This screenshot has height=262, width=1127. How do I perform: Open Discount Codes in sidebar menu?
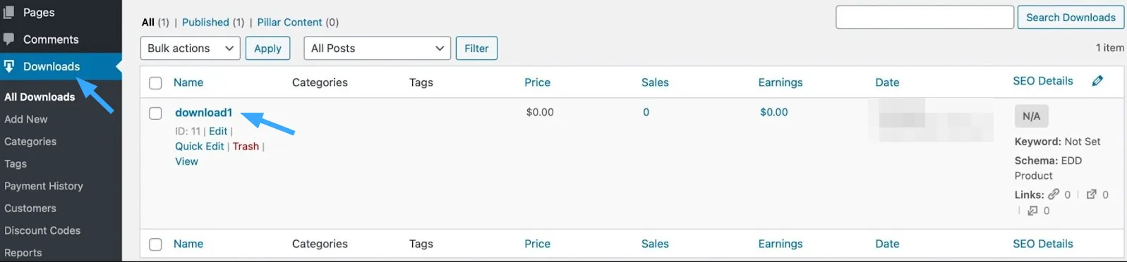[42, 230]
